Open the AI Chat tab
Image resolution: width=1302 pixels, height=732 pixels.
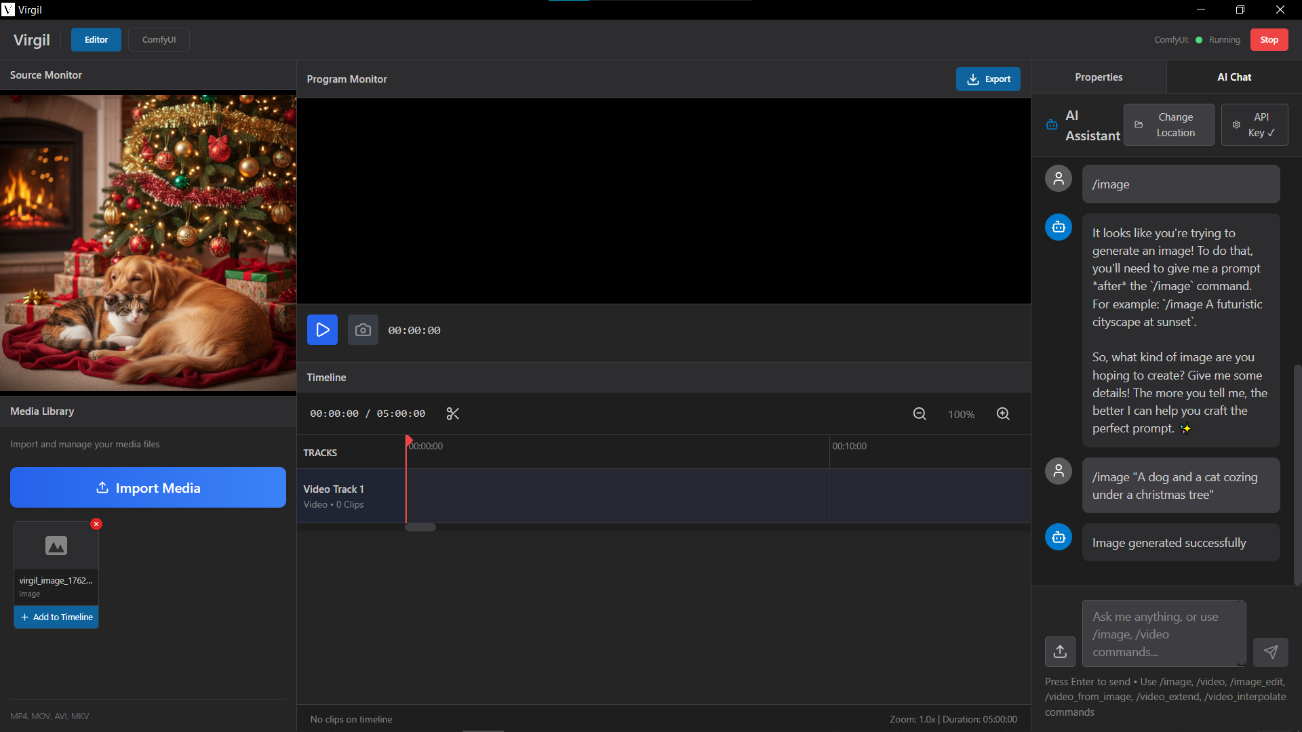[1234, 77]
